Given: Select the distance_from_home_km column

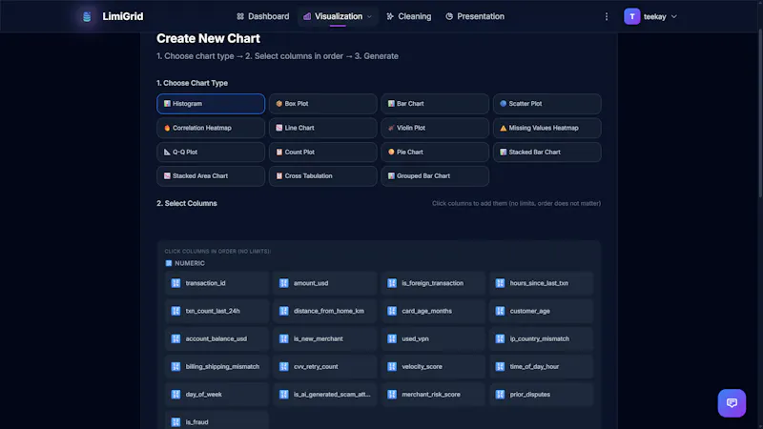Looking at the screenshot, I should [x=324, y=311].
